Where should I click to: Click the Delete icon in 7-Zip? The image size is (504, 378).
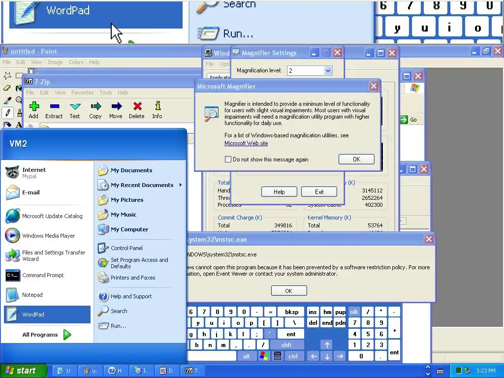(137, 110)
